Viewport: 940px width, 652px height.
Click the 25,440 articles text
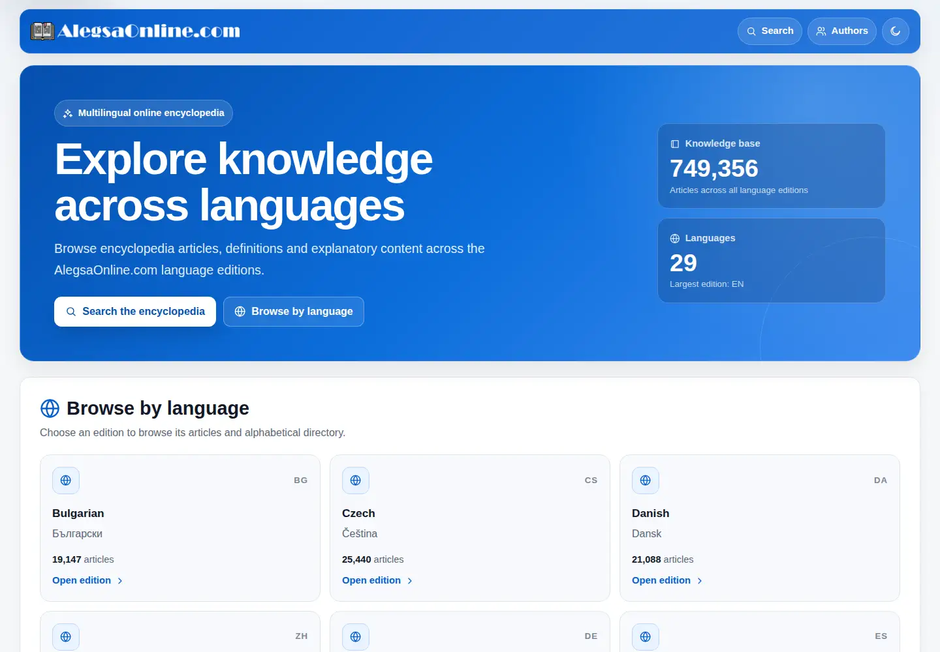pyautogui.click(x=373, y=559)
